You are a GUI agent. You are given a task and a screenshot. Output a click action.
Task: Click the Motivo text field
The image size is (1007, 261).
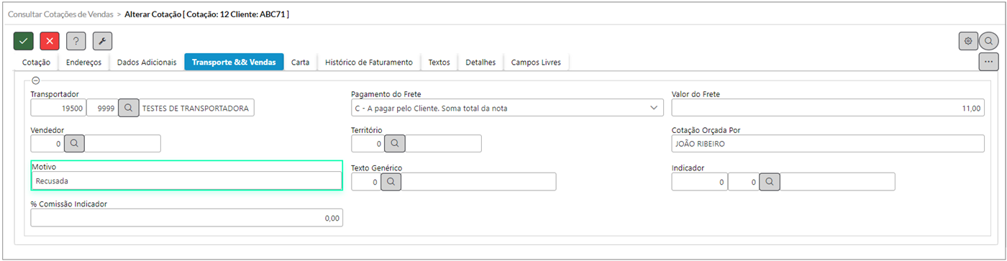[x=187, y=180]
